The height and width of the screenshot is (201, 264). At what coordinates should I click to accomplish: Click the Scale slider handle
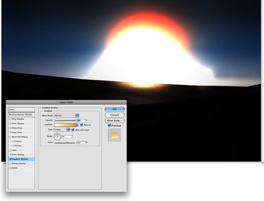point(67,143)
